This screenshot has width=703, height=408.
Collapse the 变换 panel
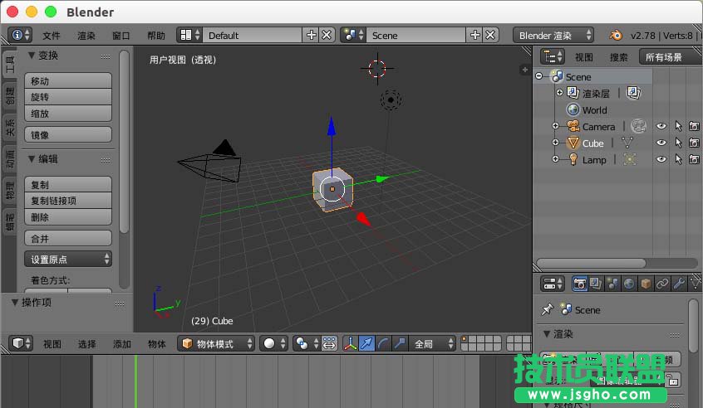[32, 55]
